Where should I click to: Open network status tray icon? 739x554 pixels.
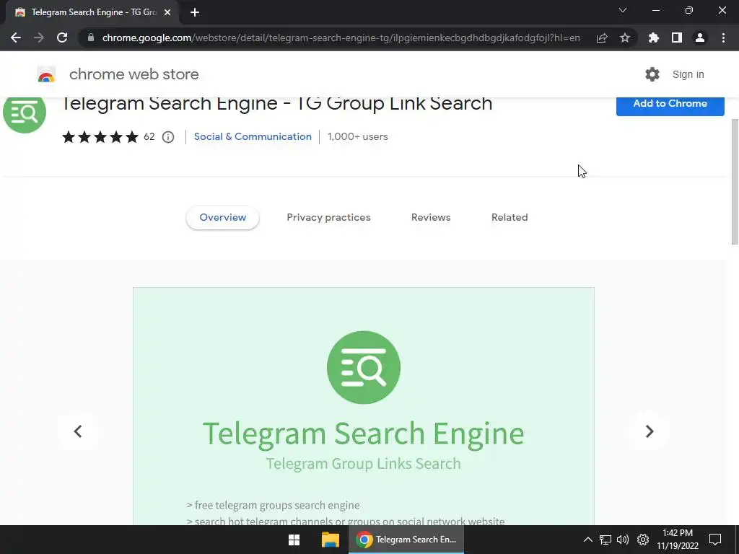coord(605,540)
